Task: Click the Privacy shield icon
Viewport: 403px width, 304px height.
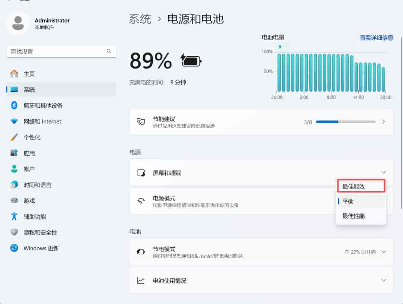Action: pos(14,232)
